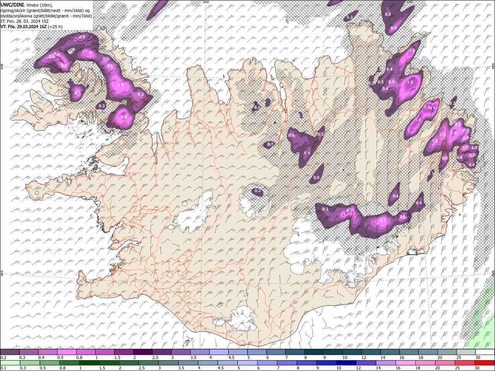Pick the pale green 0.1 swatch, bottom legend row
The width and height of the screenshot is (495, 371).
(10, 363)
